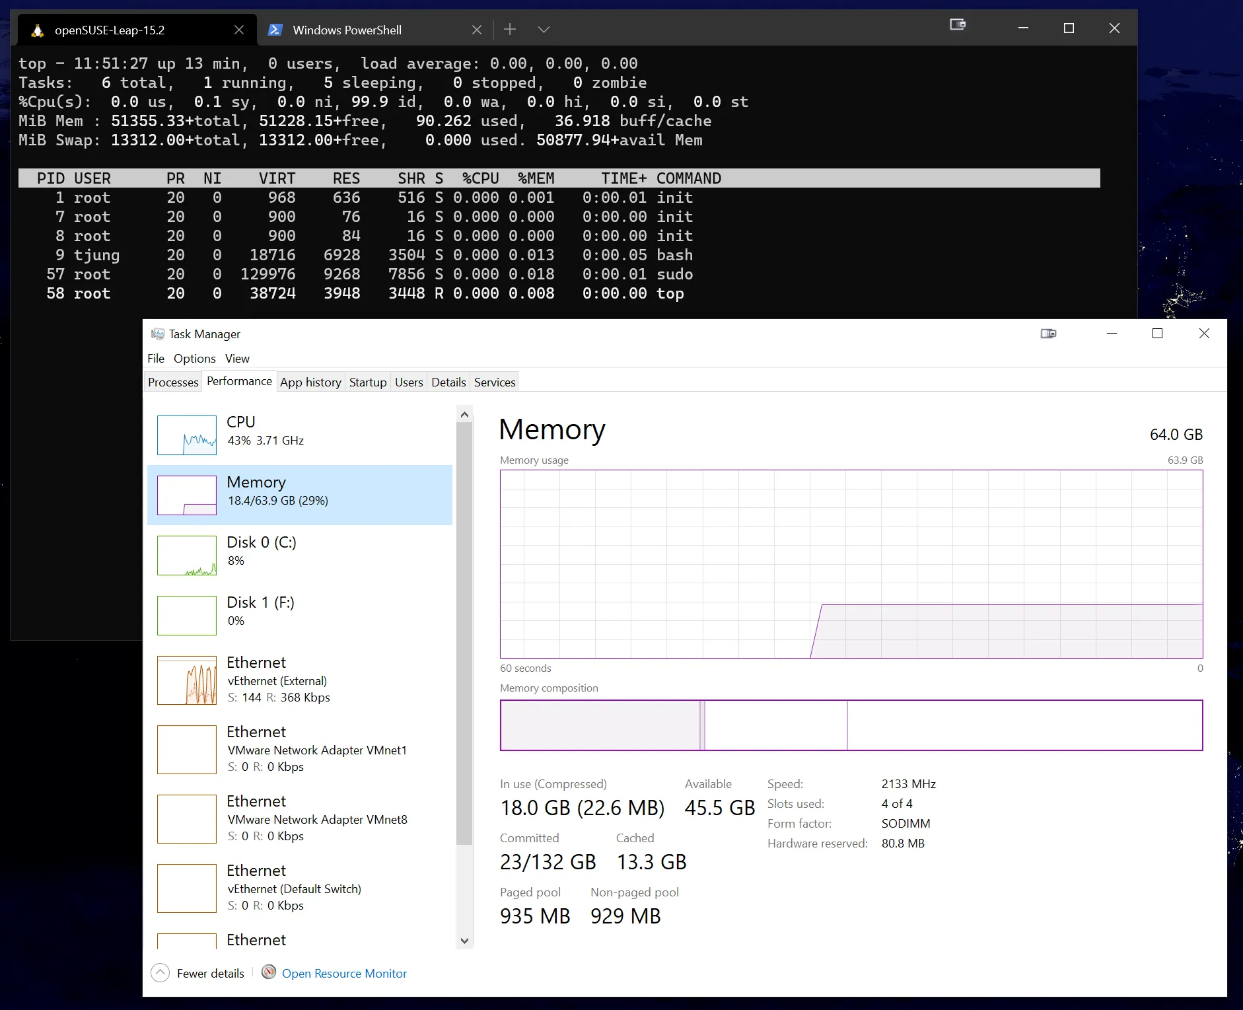Open Resource Monitor link
1243x1010 pixels.
click(x=344, y=974)
